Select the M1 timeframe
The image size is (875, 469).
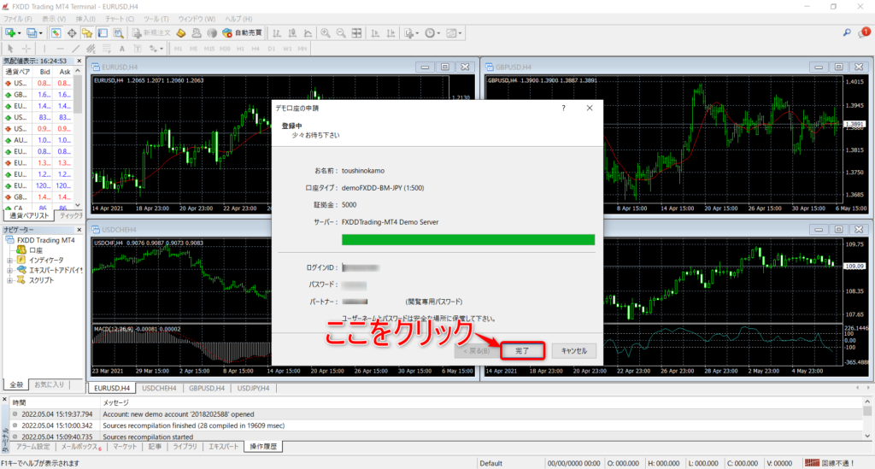coord(178,49)
